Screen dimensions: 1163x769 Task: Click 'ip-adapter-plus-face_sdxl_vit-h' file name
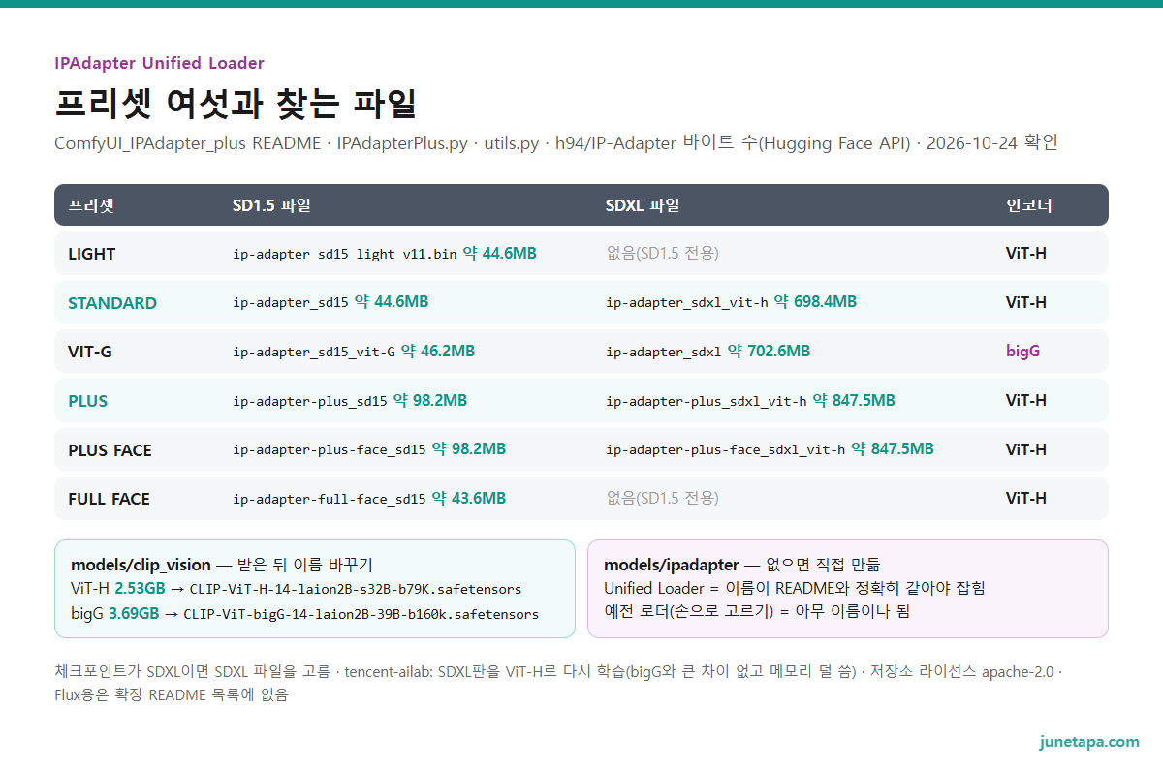click(x=726, y=450)
